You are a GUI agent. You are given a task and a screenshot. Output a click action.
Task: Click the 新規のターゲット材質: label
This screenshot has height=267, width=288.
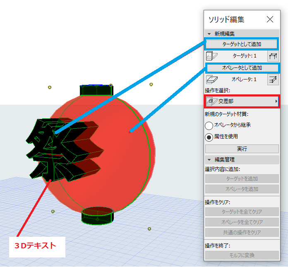[227, 114]
